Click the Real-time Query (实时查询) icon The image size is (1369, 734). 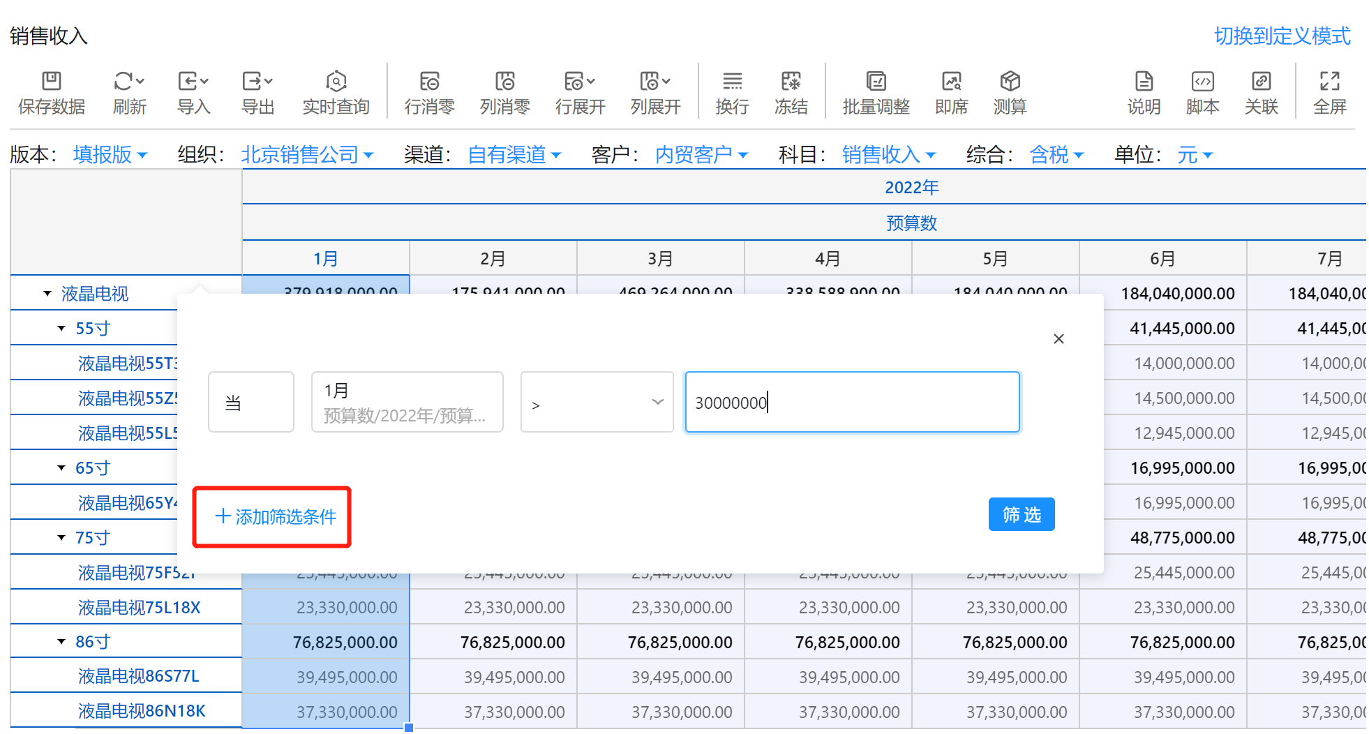[336, 82]
